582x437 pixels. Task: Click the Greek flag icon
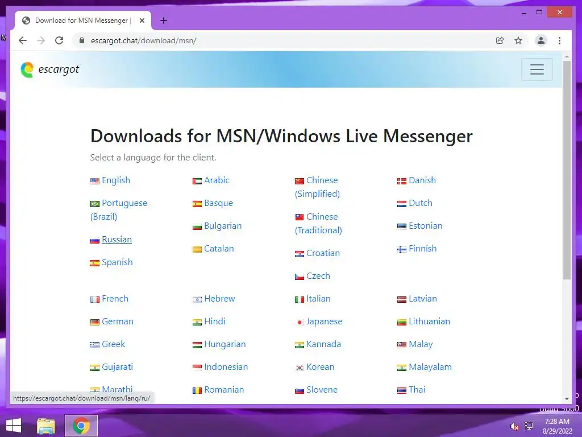click(x=95, y=345)
